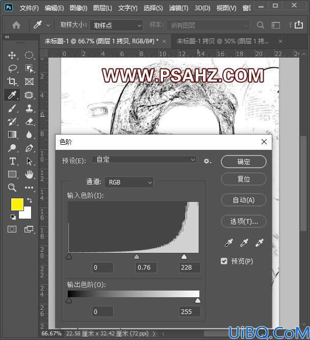Click the output white slider at 255
The height and width of the screenshot is (340, 310).
pos(198,301)
